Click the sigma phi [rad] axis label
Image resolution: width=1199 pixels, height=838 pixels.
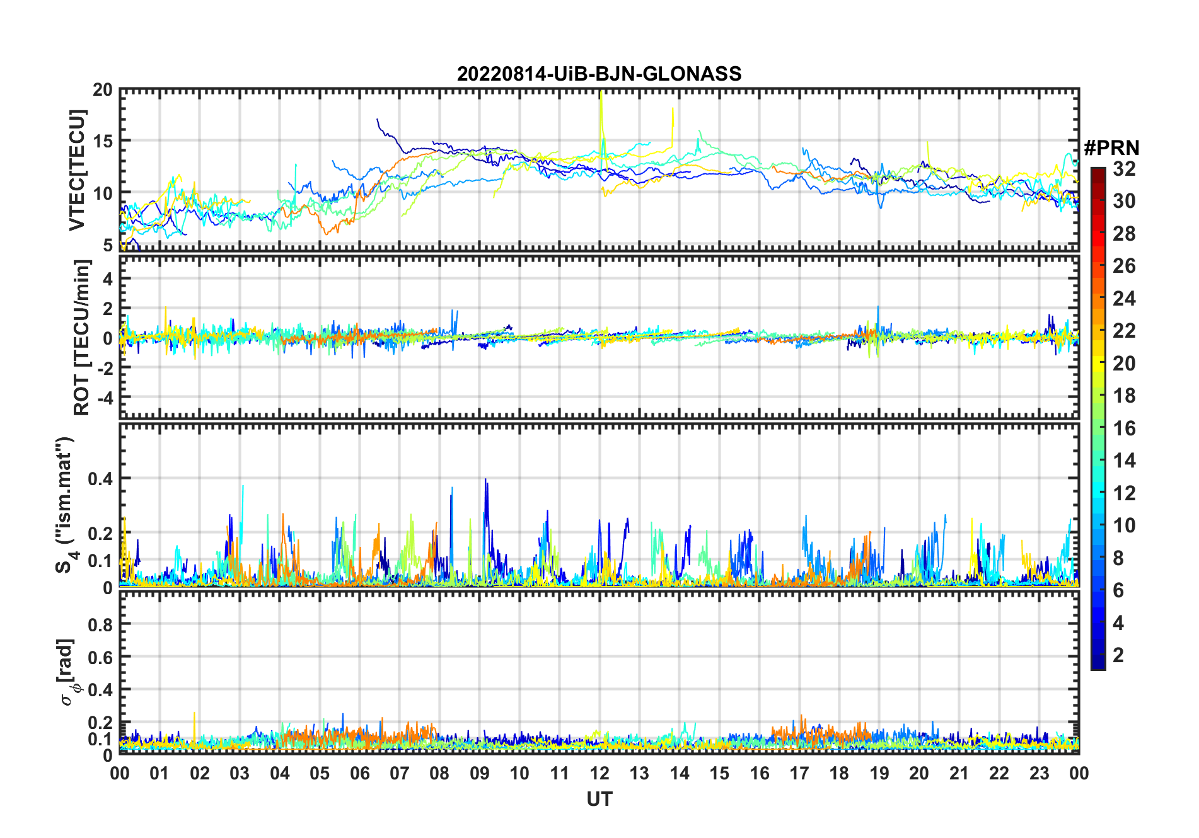(70, 672)
